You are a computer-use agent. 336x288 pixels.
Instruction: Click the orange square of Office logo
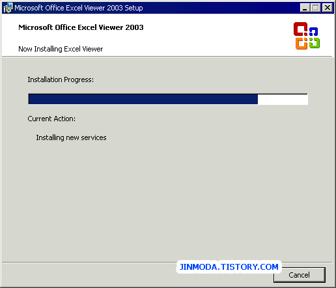tap(301, 44)
